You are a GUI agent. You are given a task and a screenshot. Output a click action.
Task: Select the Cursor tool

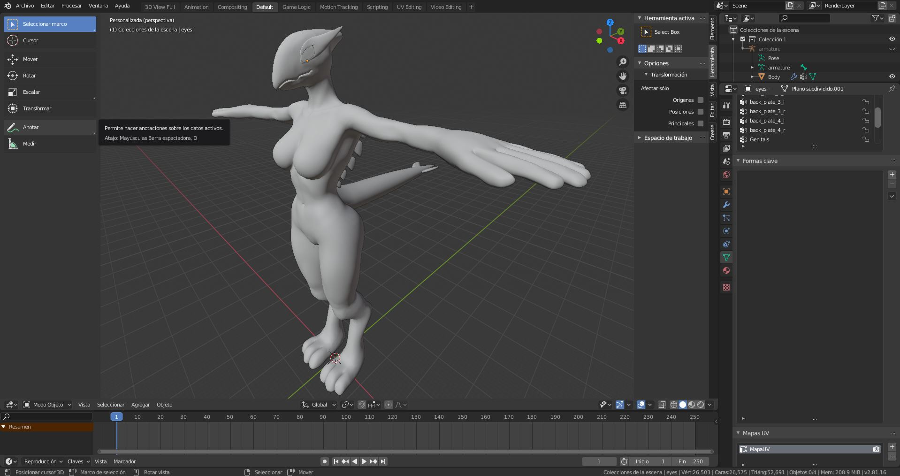(x=50, y=40)
